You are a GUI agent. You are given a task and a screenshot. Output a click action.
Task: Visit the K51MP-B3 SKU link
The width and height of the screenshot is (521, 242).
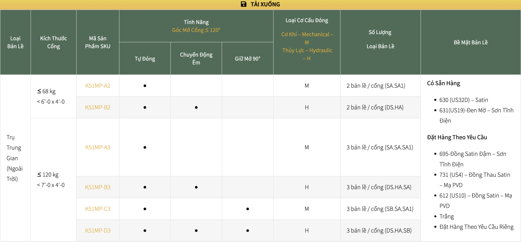coord(98,187)
